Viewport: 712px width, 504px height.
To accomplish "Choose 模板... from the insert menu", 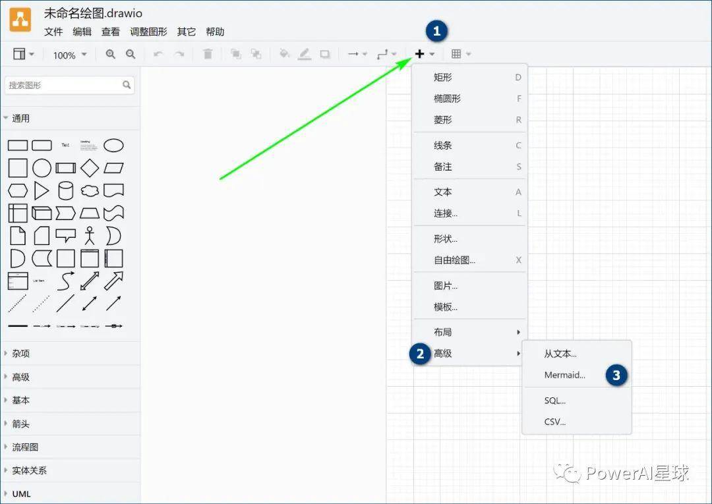I will coord(470,307).
